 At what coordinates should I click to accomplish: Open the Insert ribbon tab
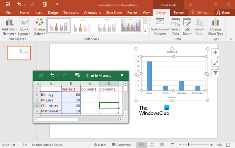coord(41,12)
